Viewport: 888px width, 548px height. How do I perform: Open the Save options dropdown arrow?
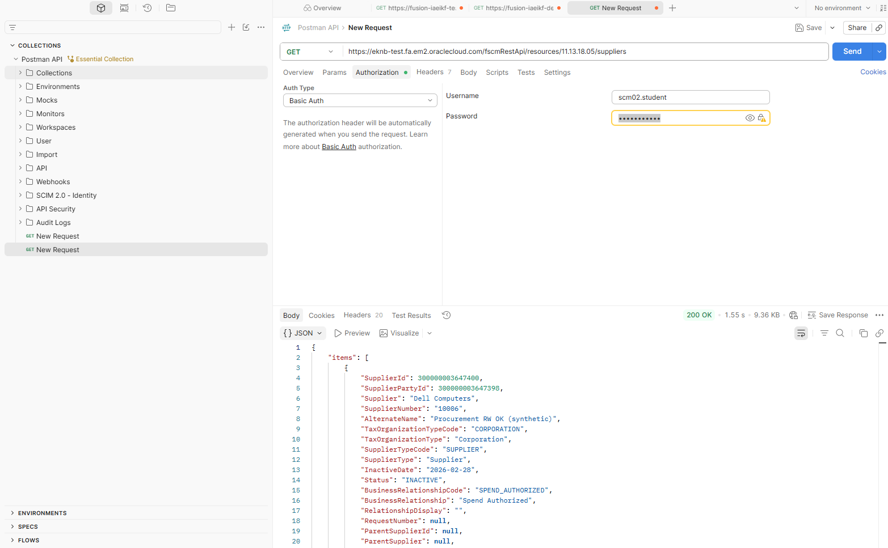coord(832,28)
